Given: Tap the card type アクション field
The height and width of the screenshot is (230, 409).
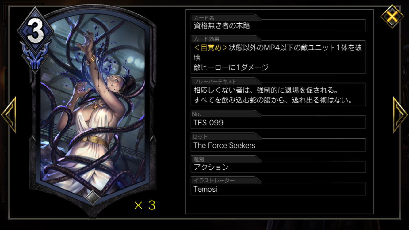Looking at the screenshot, I should (x=278, y=167).
